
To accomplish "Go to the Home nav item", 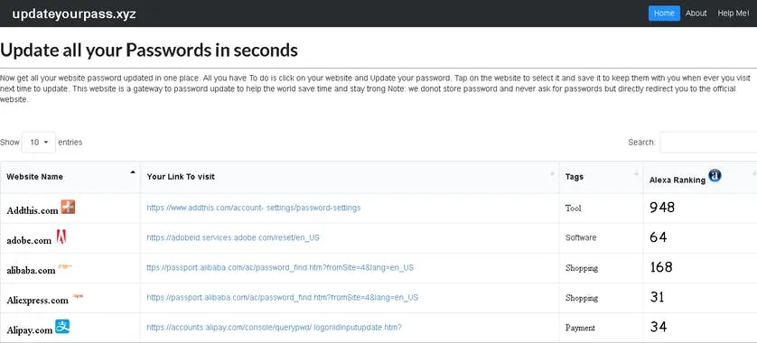I will (664, 14).
